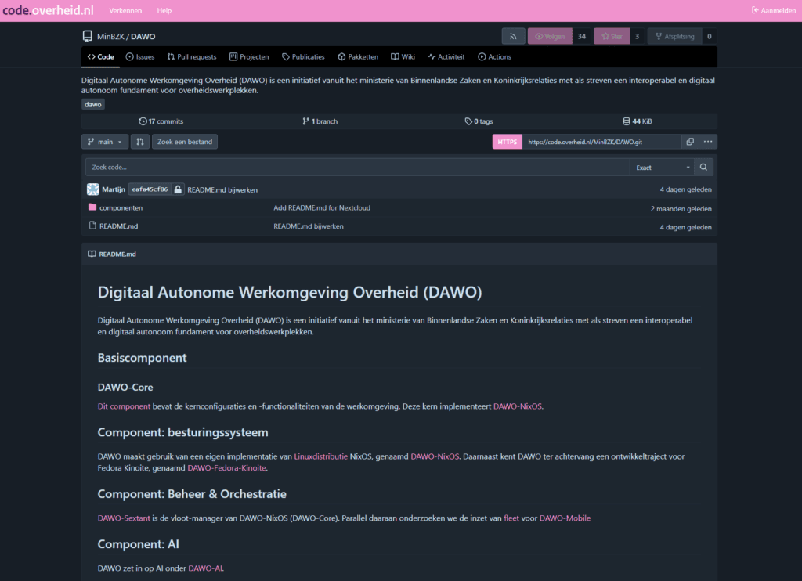This screenshot has width=802, height=581.
Task: Click the code.overheid.nl site logo
Action: (x=48, y=10)
